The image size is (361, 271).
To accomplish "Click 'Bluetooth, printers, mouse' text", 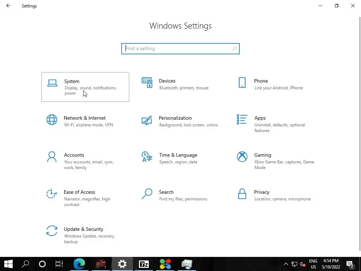I will [x=184, y=88].
